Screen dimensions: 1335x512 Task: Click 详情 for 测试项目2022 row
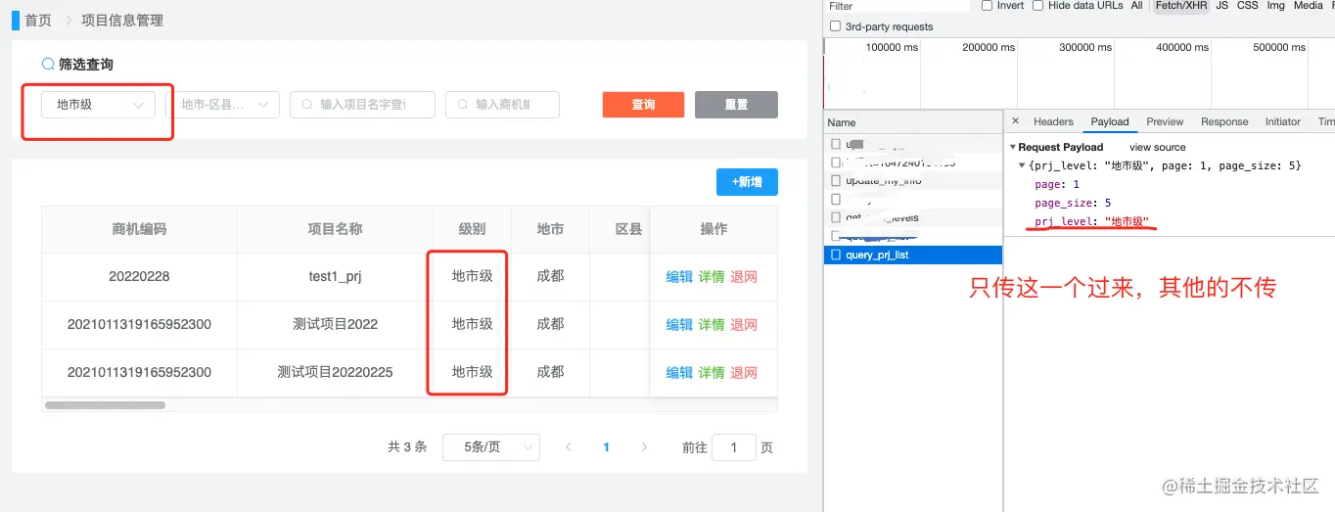tap(712, 325)
